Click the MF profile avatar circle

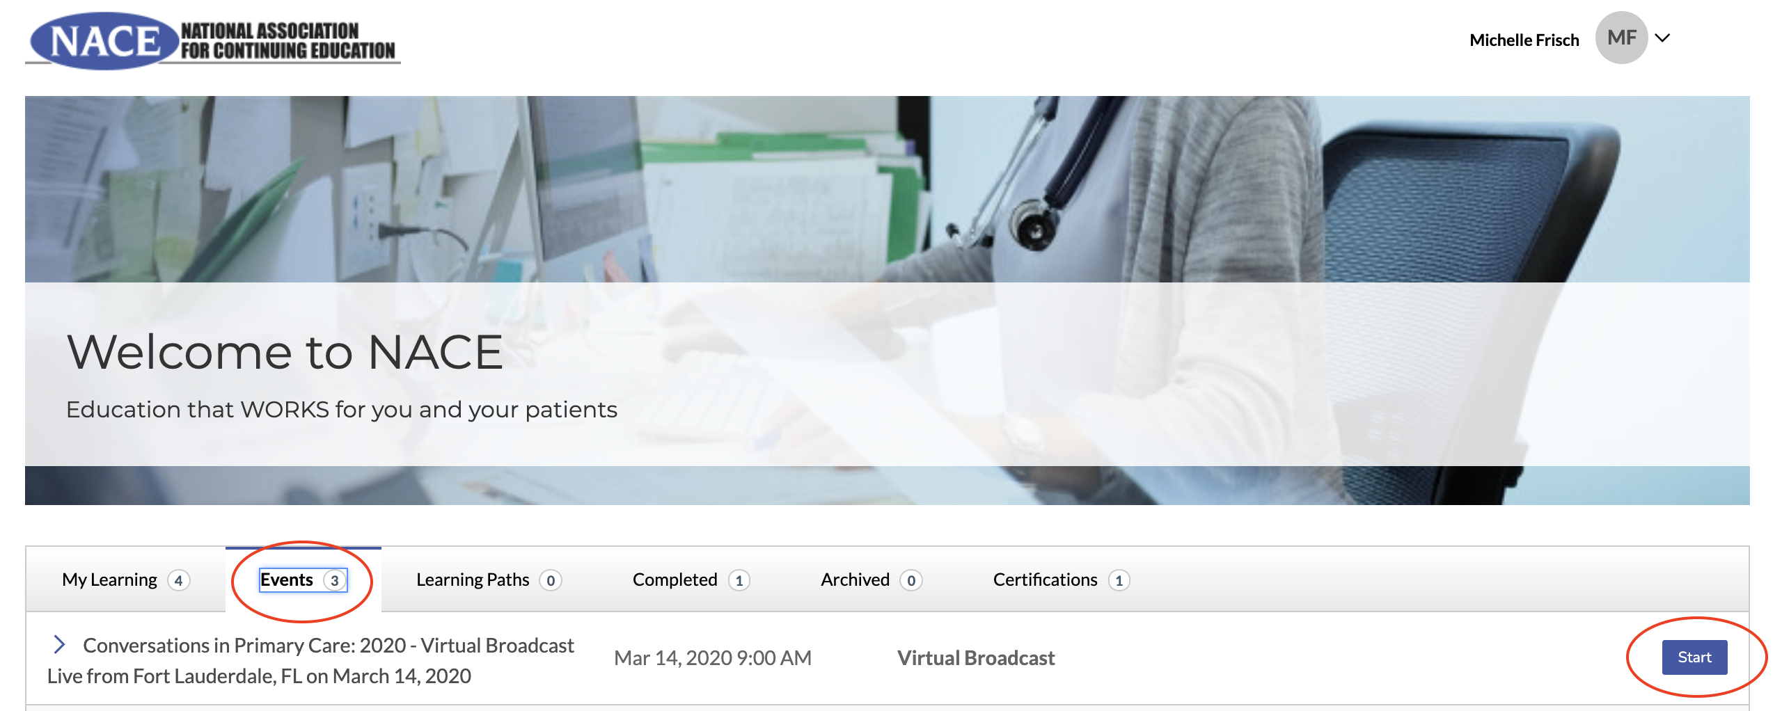tap(1621, 38)
